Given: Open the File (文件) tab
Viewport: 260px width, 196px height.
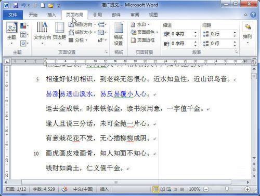Looking at the screenshot, I should pyautogui.click(x=13, y=15).
